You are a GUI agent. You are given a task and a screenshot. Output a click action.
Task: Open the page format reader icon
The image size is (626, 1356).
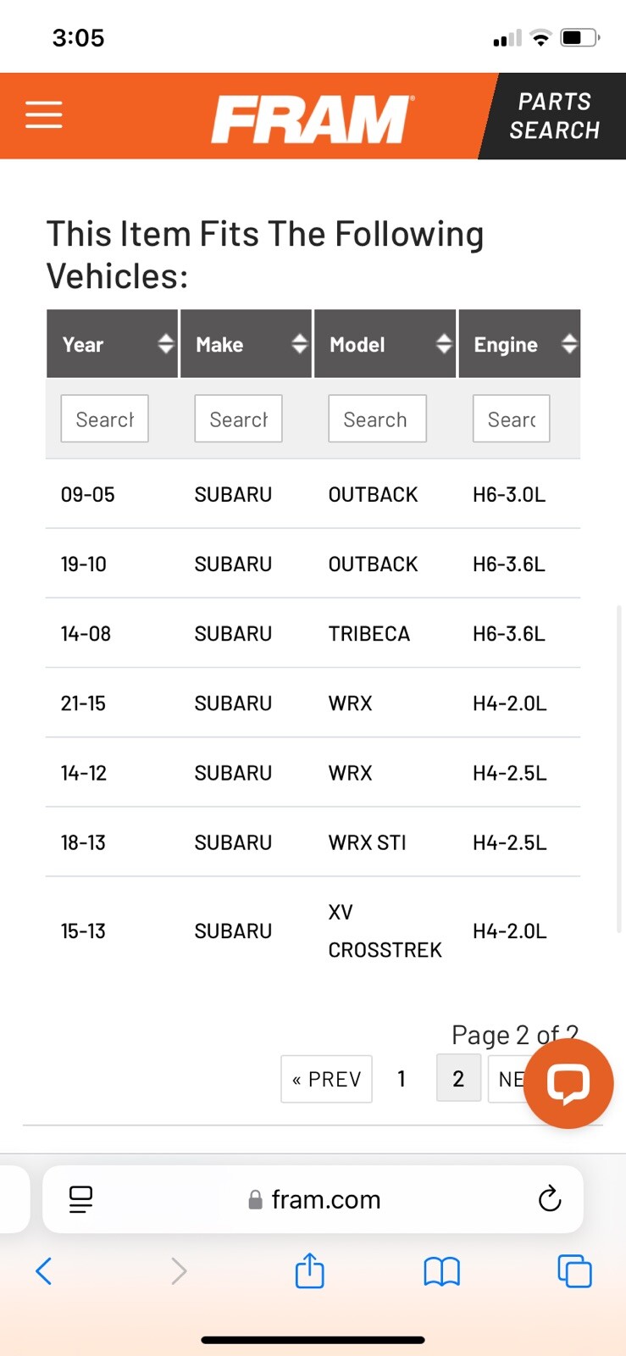pyautogui.click(x=80, y=1199)
